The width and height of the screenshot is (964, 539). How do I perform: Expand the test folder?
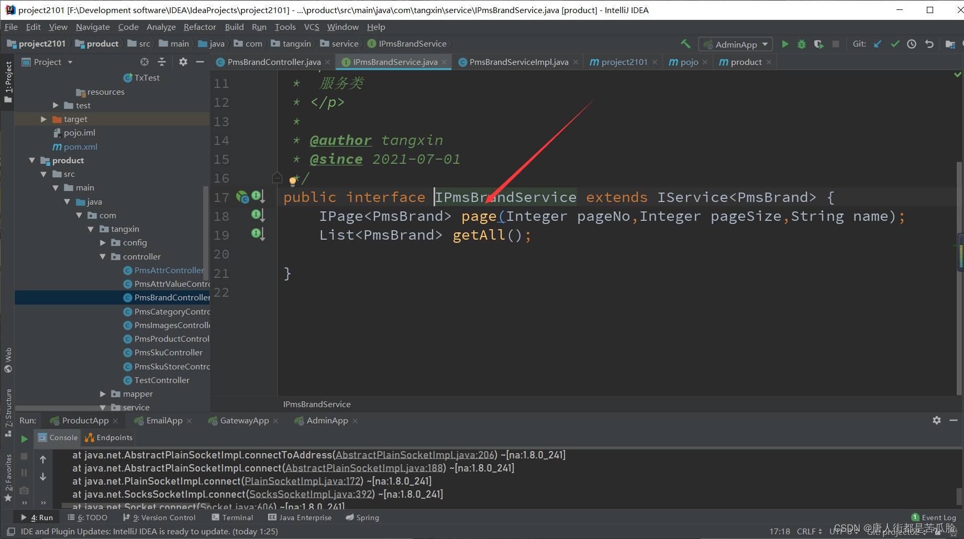tap(56, 105)
